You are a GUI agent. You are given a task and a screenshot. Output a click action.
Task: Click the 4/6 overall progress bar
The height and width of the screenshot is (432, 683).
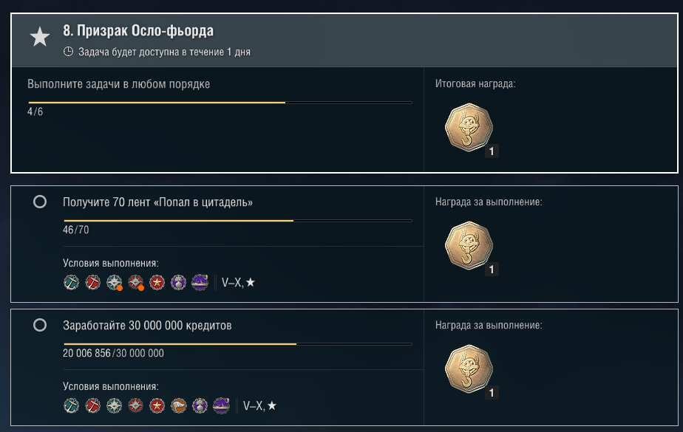coord(220,103)
